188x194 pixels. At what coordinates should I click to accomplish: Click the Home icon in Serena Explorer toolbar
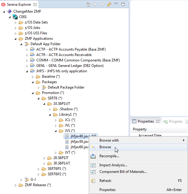point(88,5)
